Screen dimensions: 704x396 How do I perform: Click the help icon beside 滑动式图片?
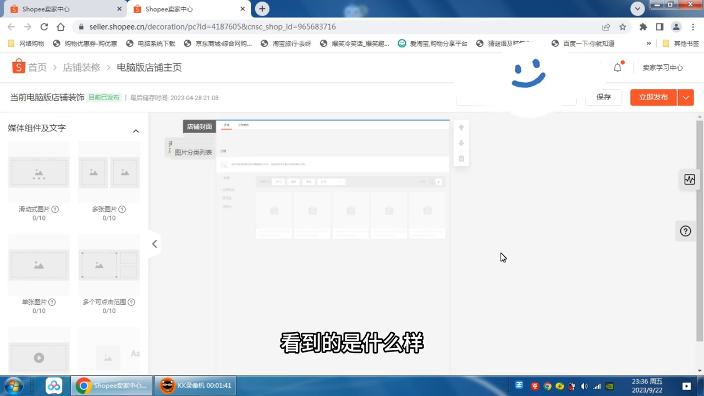pyautogui.click(x=54, y=209)
